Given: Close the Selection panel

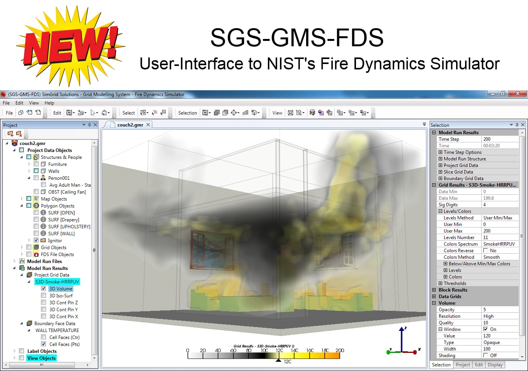Looking at the screenshot, I should [523, 125].
